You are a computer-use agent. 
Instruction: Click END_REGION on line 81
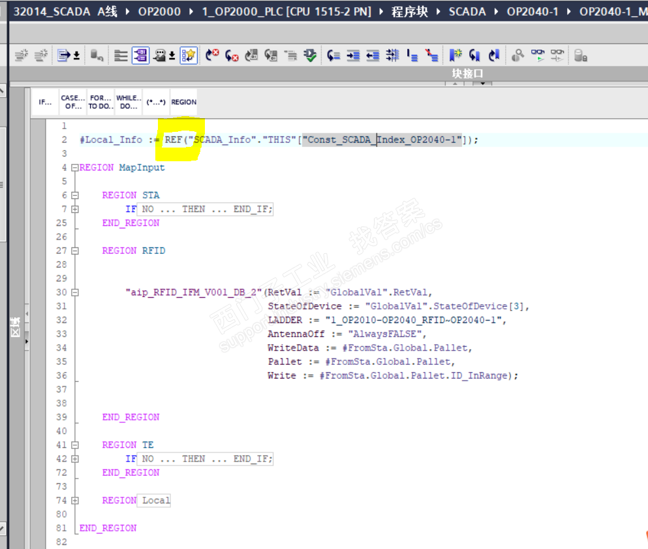pos(108,528)
